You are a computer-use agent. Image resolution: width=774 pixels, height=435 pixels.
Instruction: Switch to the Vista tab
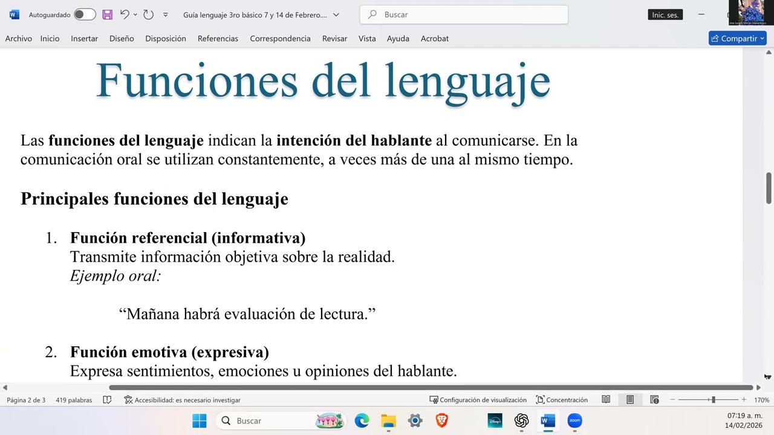click(367, 38)
